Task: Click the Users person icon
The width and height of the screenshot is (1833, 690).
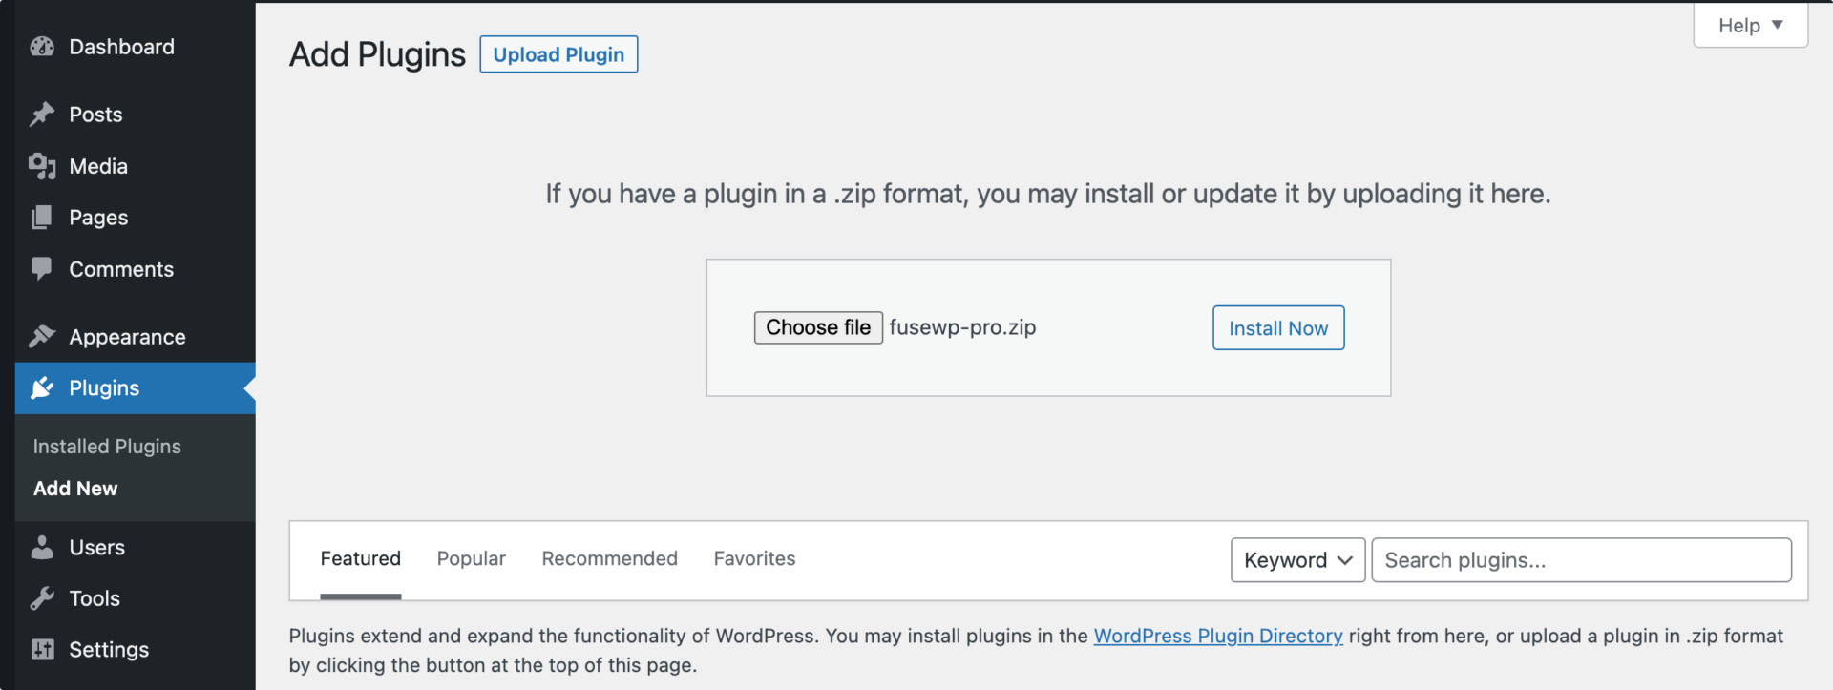Action: click(x=42, y=547)
